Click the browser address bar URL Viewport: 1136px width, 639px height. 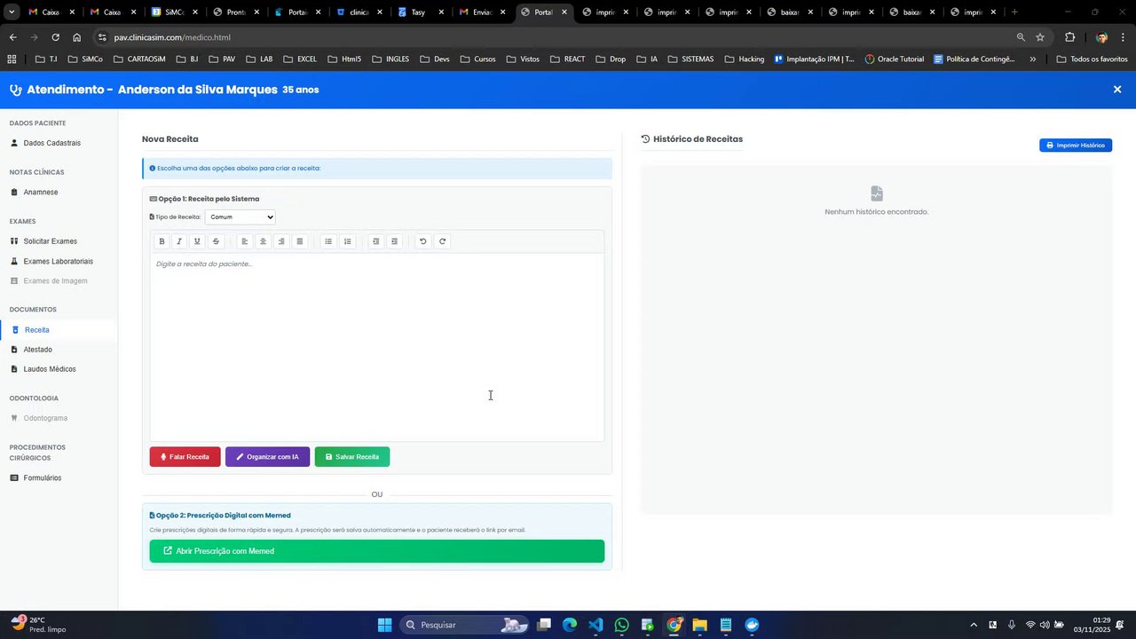[x=172, y=37]
